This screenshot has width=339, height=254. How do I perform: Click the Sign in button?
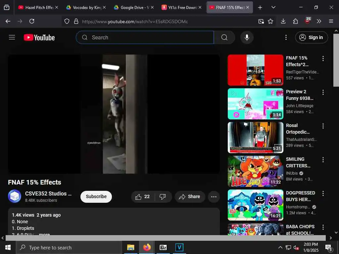point(312,37)
